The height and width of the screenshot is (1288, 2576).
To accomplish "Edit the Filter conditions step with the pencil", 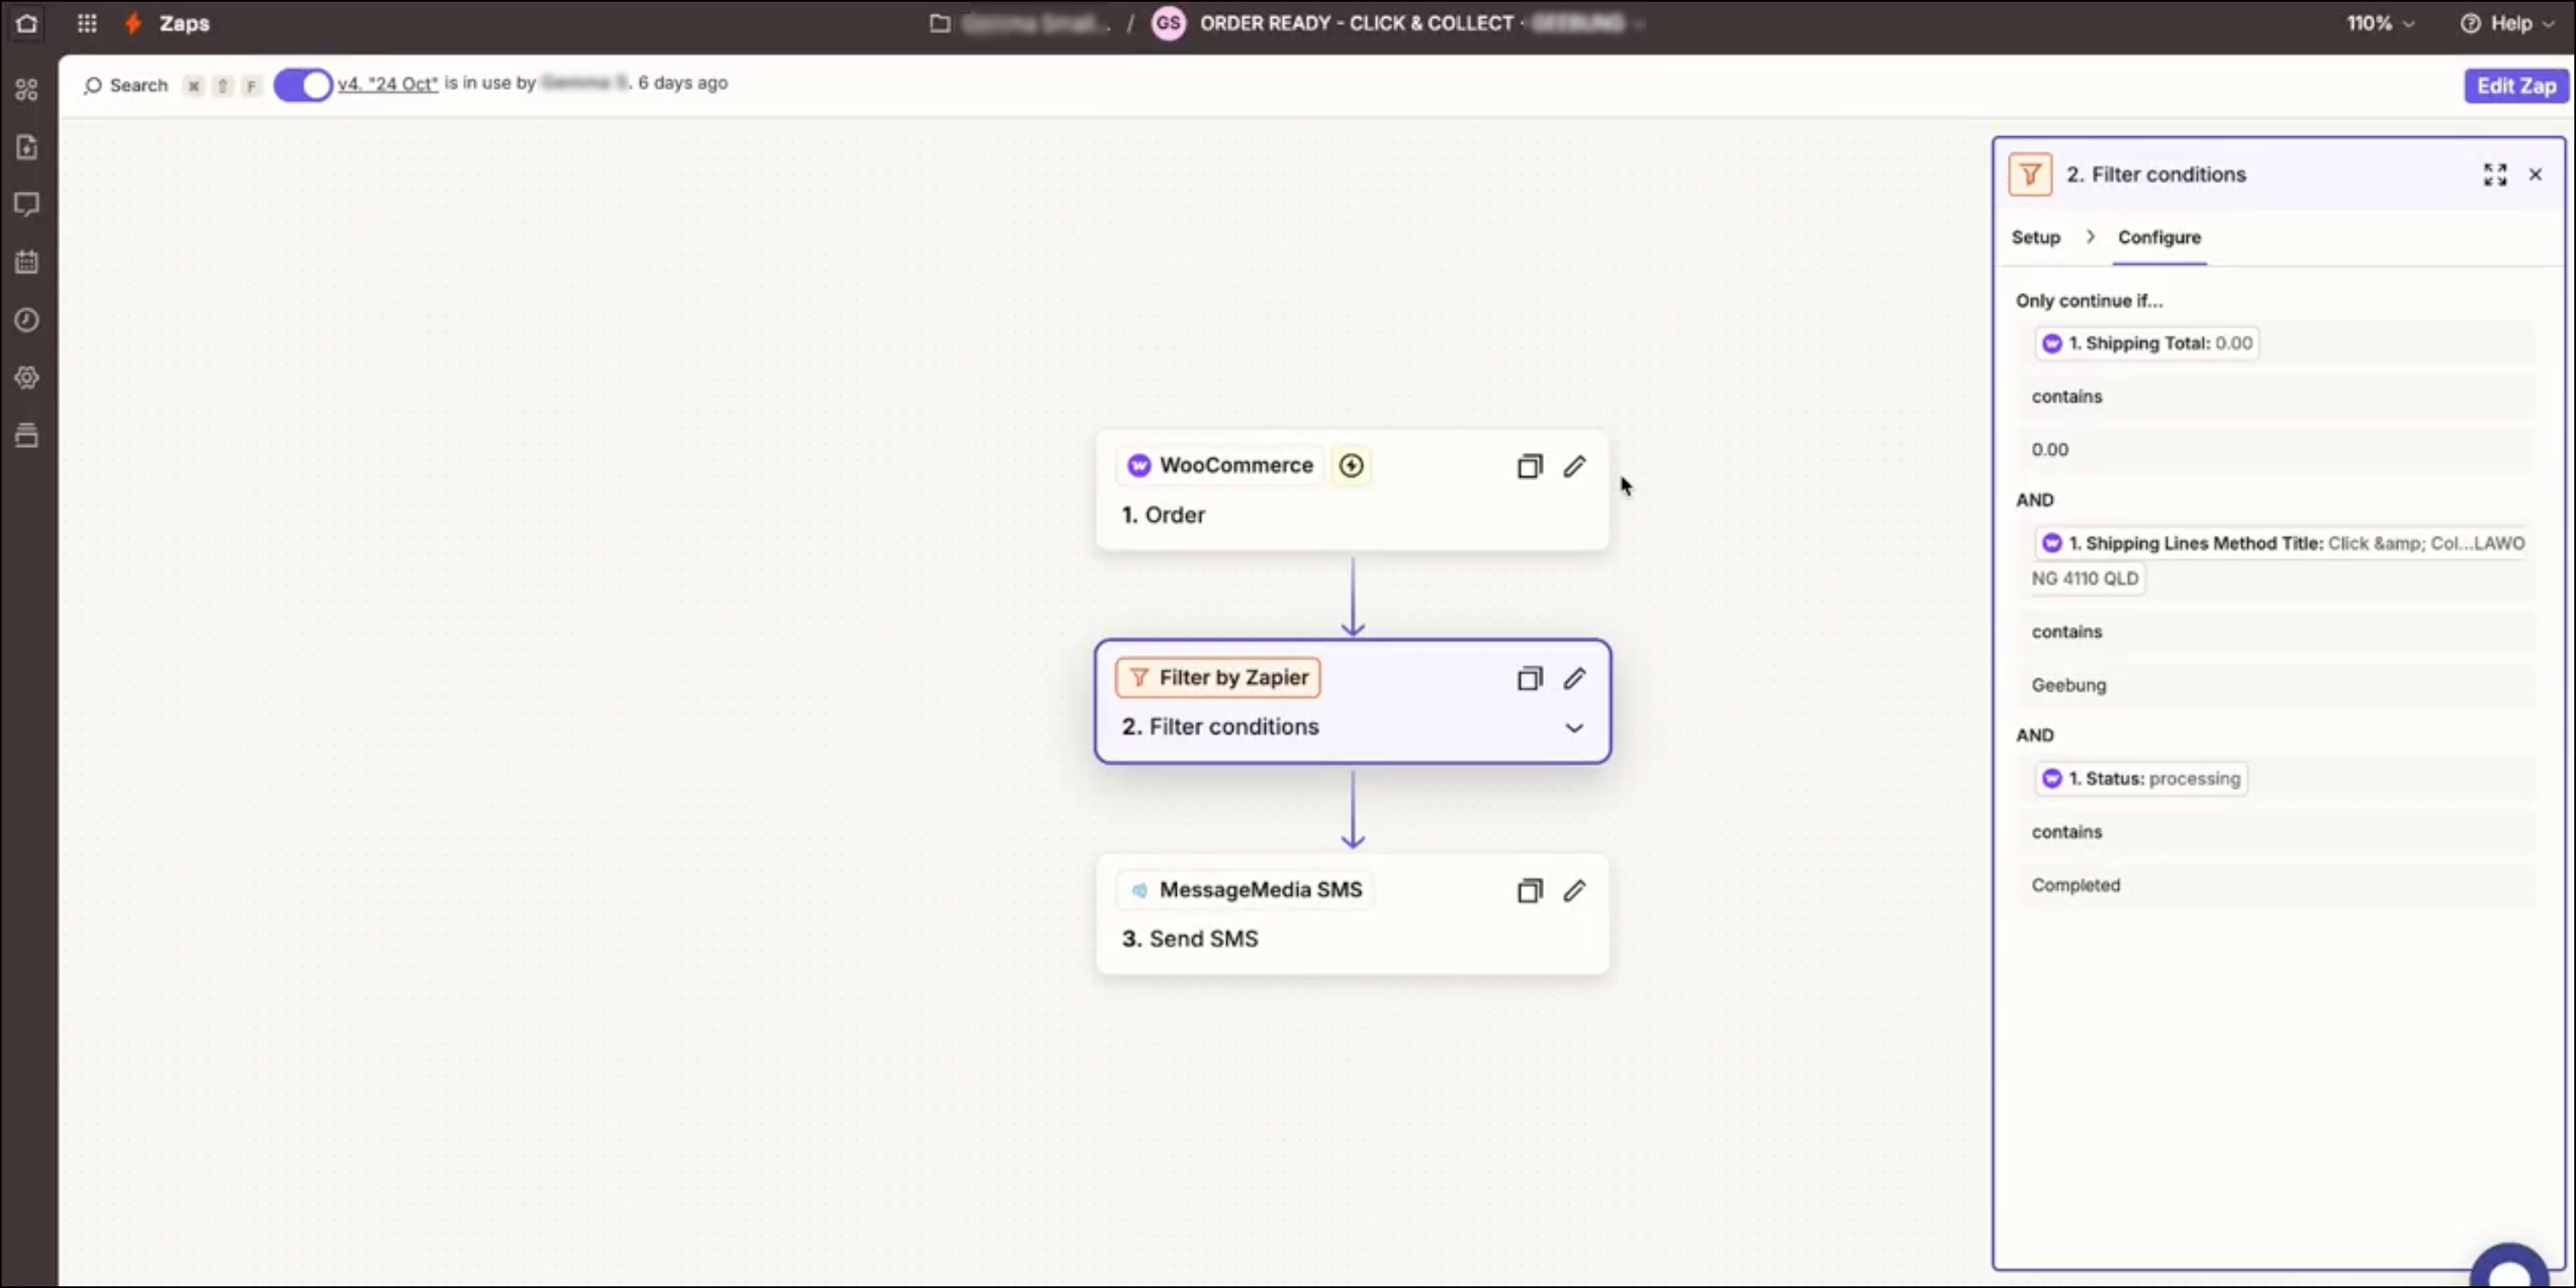I will (x=1574, y=678).
